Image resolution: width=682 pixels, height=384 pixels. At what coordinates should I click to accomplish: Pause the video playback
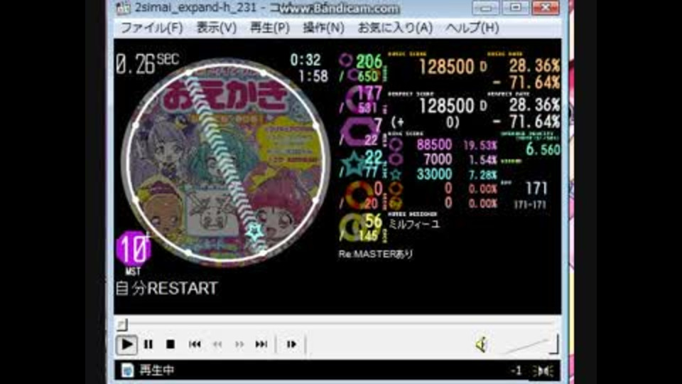tap(148, 344)
